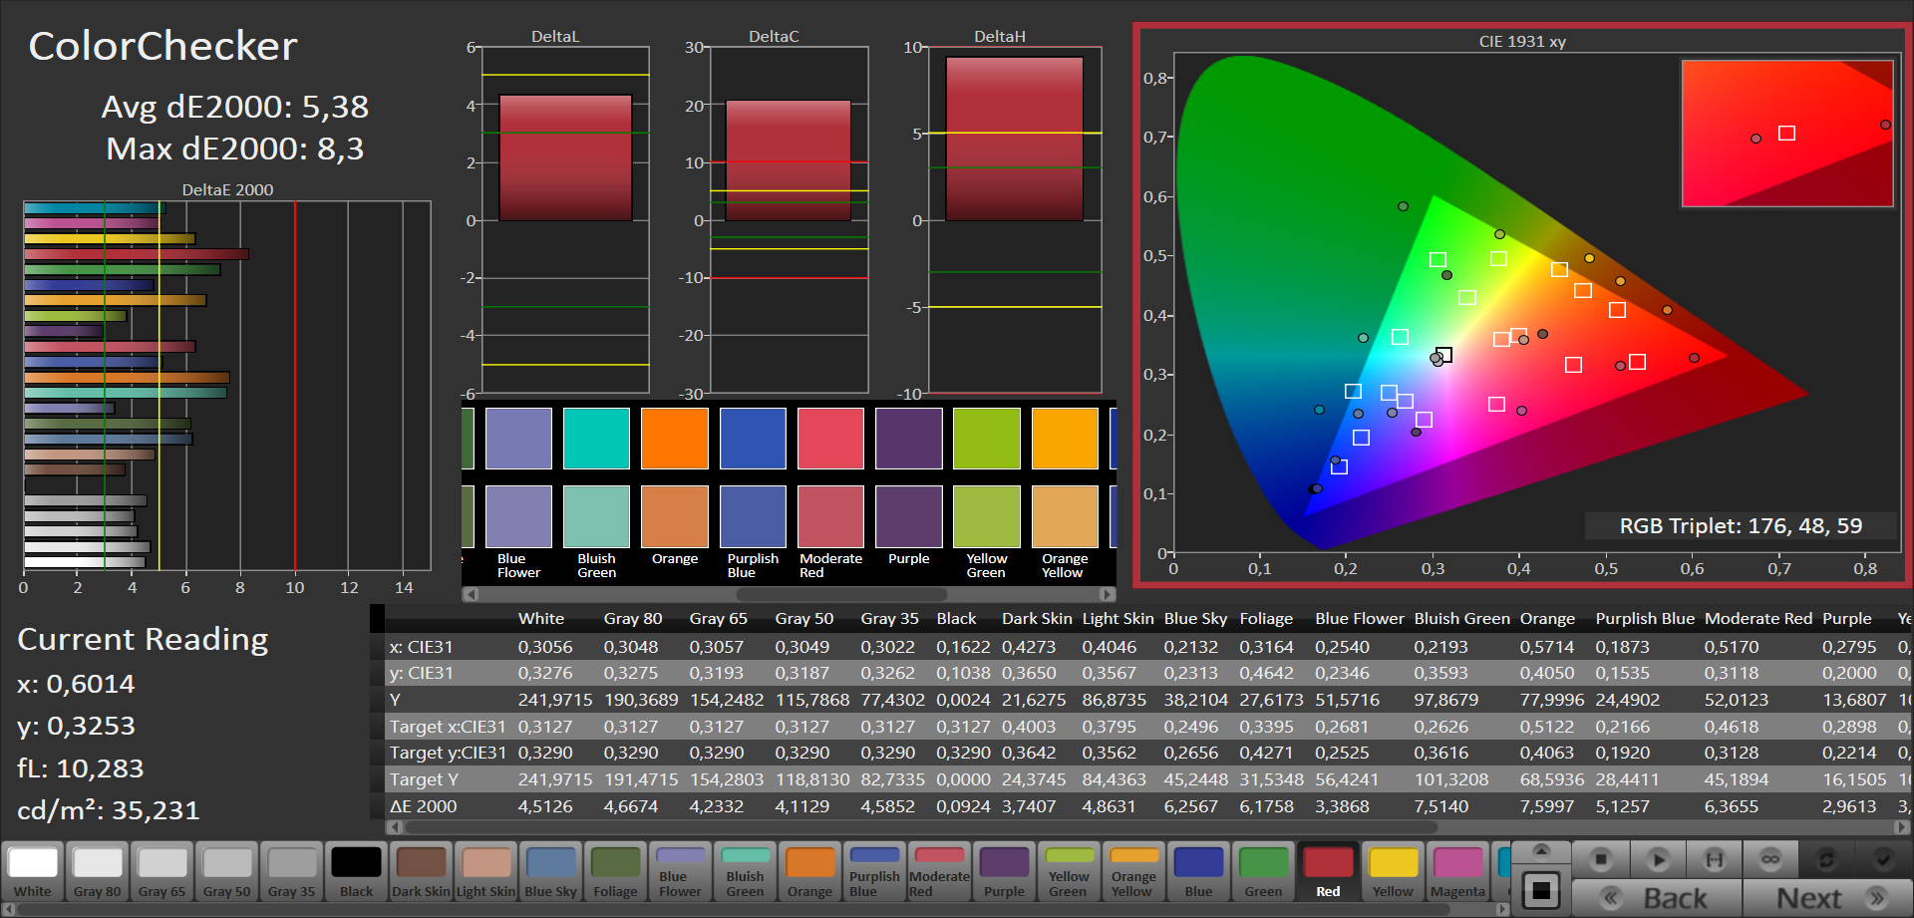Select the Gray 65 patch button
This screenshot has width=1914, height=918.
tap(162, 872)
